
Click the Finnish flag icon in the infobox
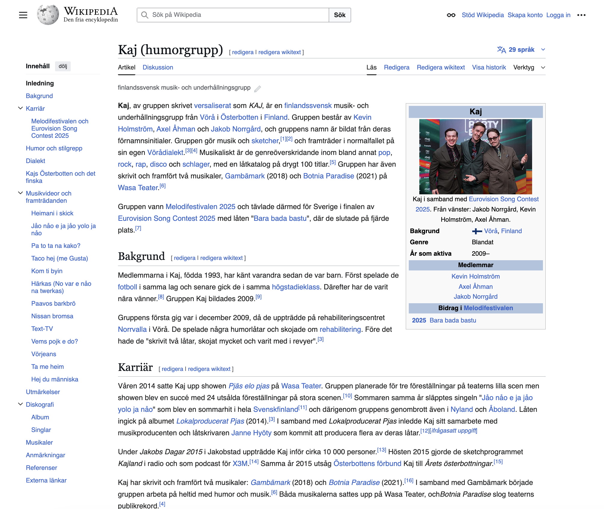(x=477, y=231)
